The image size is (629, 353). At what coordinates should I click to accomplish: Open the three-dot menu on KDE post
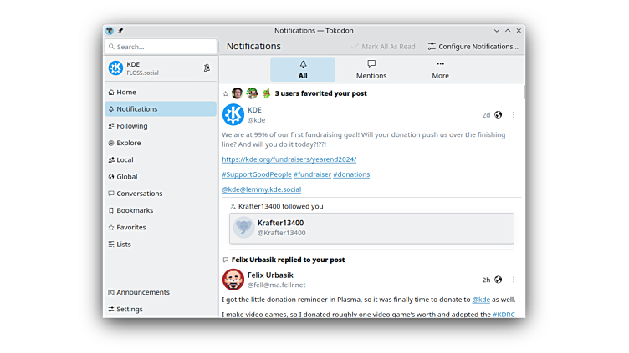click(514, 115)
